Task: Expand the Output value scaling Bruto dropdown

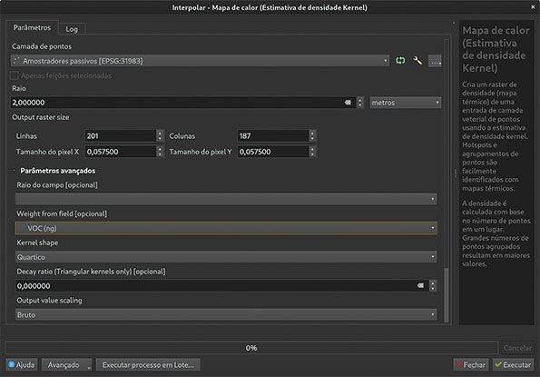Action: tap(226, 314)
